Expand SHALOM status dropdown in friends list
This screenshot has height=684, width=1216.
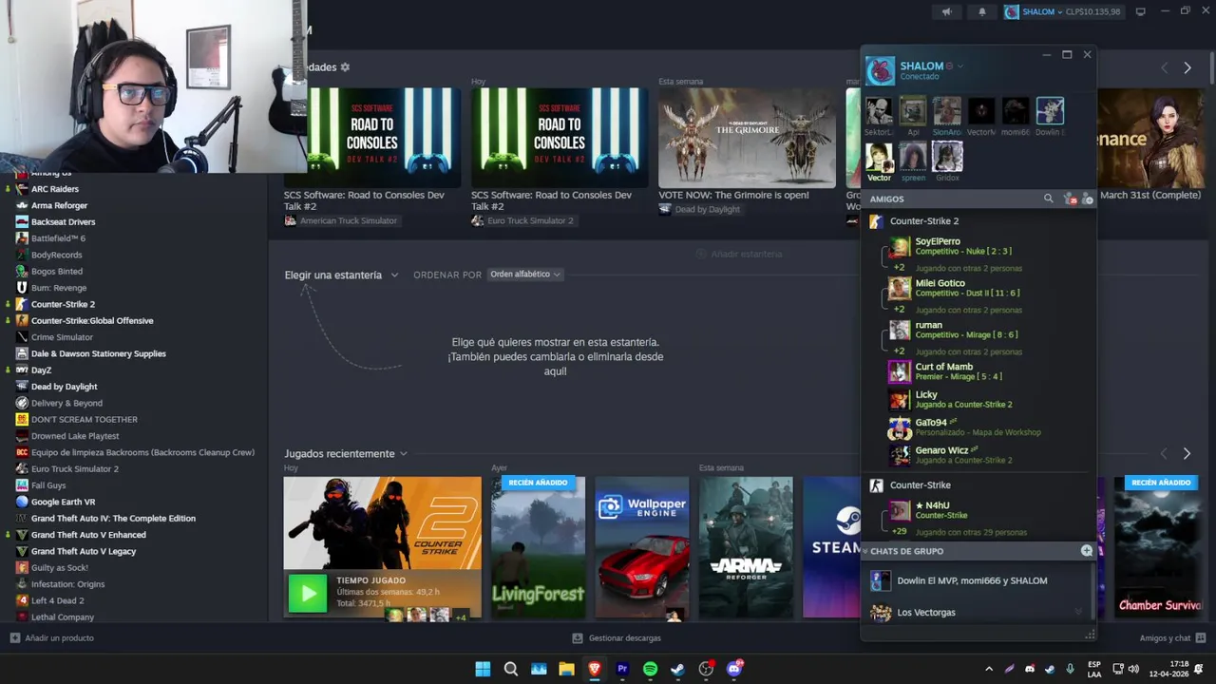tap(960, 66)
